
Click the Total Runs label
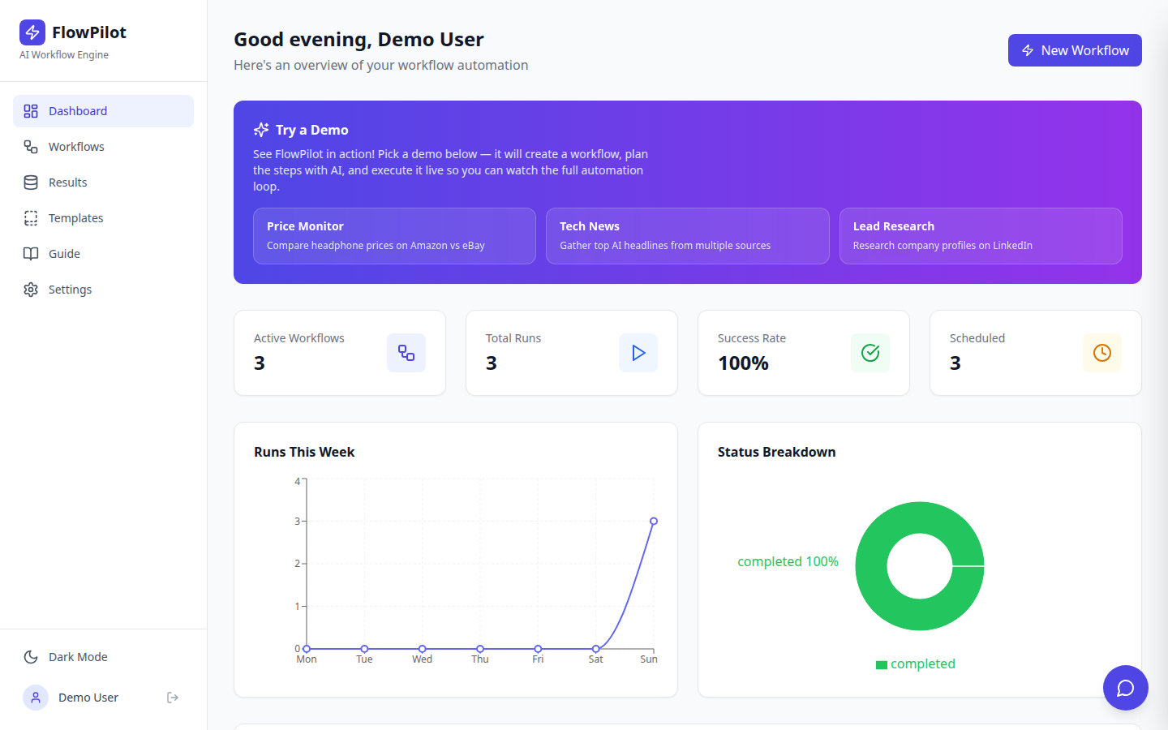513,338
